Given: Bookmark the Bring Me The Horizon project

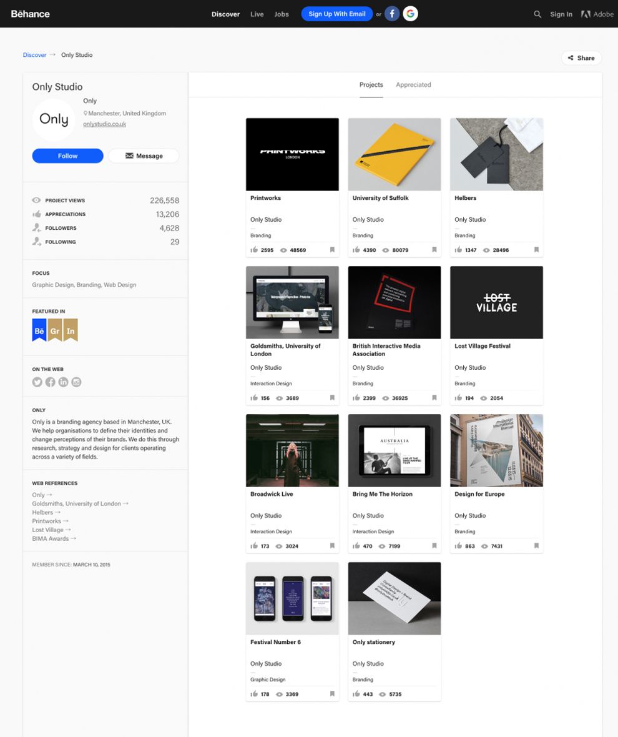Looking at the screenshot, I should coord(434,546).
